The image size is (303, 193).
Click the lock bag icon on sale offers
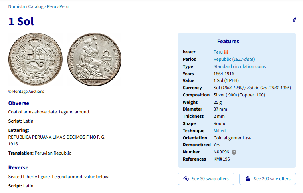(x=248, y=179)
